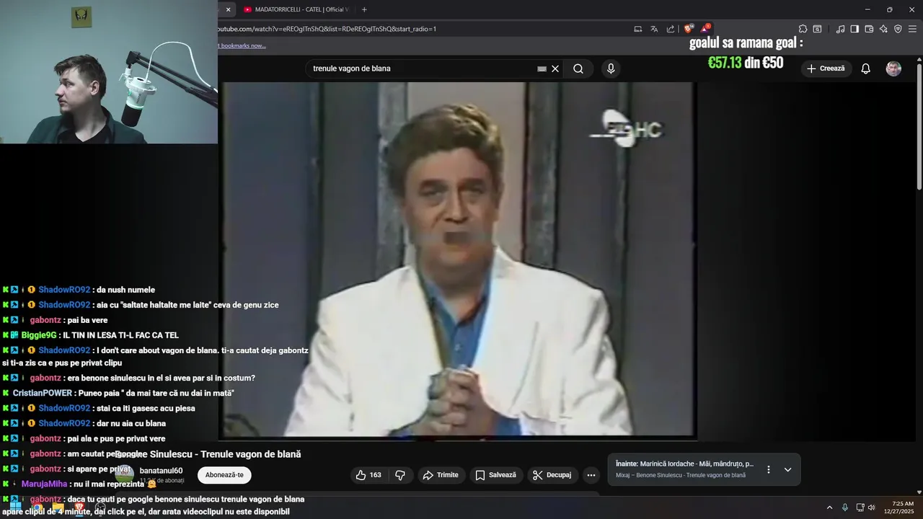Click the share page icon in address bar
Screen dimensions: 923x519
pos(671,29)
